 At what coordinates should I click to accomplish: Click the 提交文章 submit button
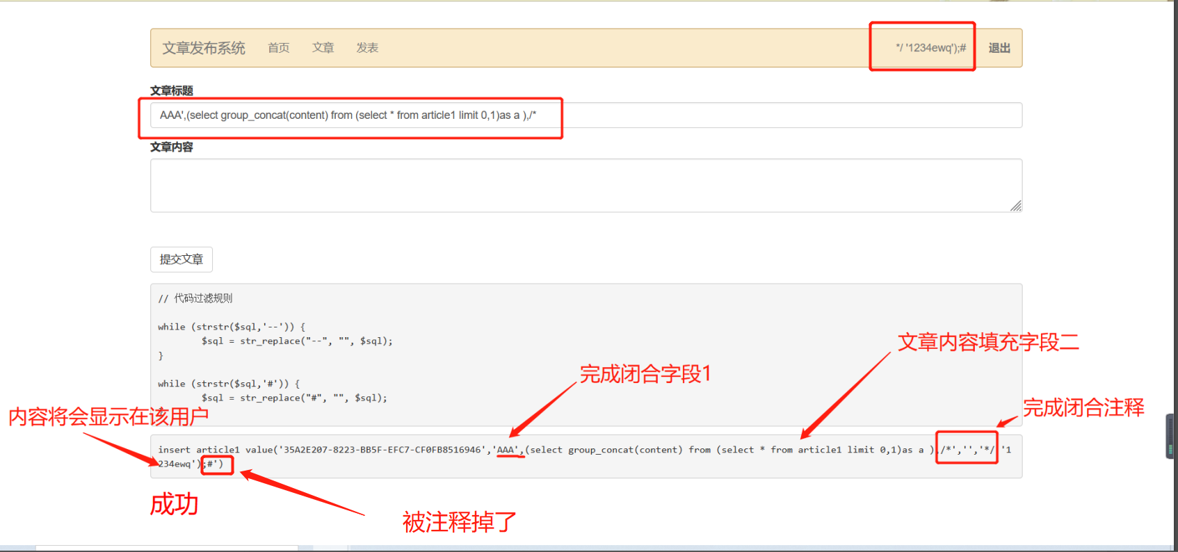[181, 259]
